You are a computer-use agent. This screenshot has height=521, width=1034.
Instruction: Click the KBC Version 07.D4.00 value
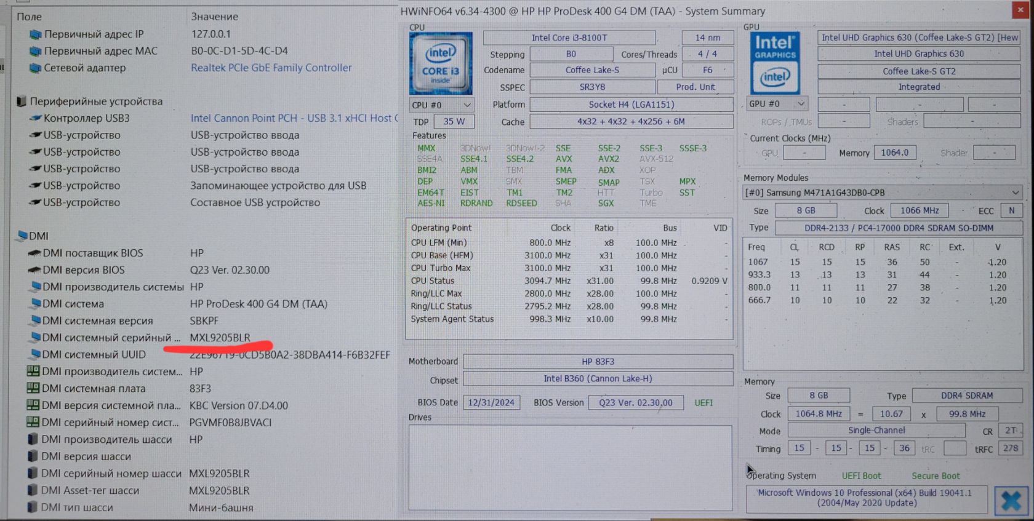pos(239,405)
